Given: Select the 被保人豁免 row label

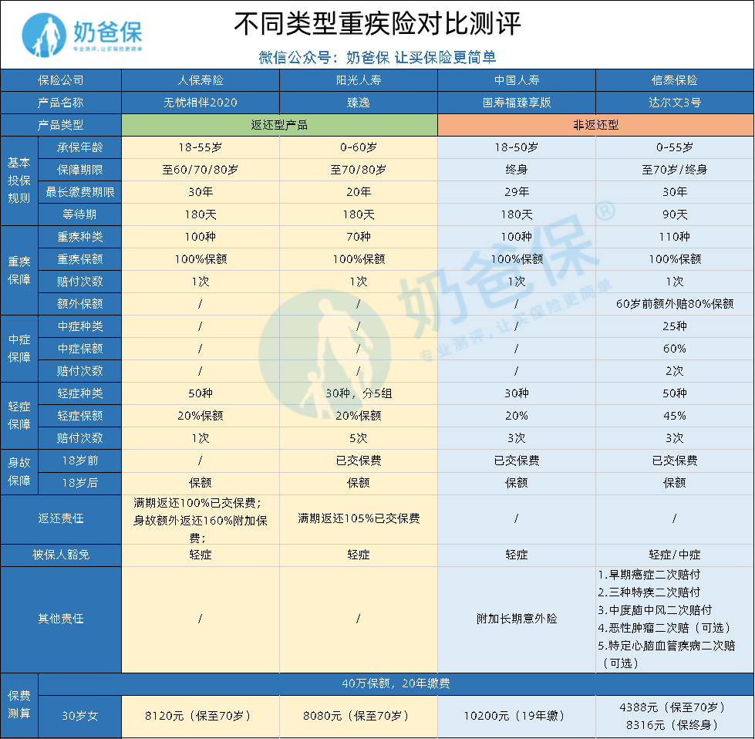Looking at the screenshot, I should [61, 555].
